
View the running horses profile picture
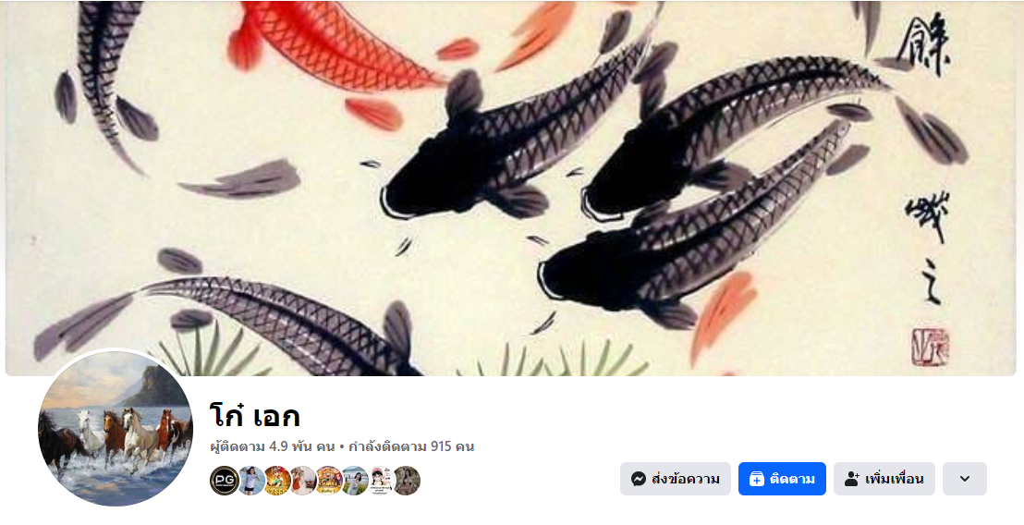tap(116, 428)
